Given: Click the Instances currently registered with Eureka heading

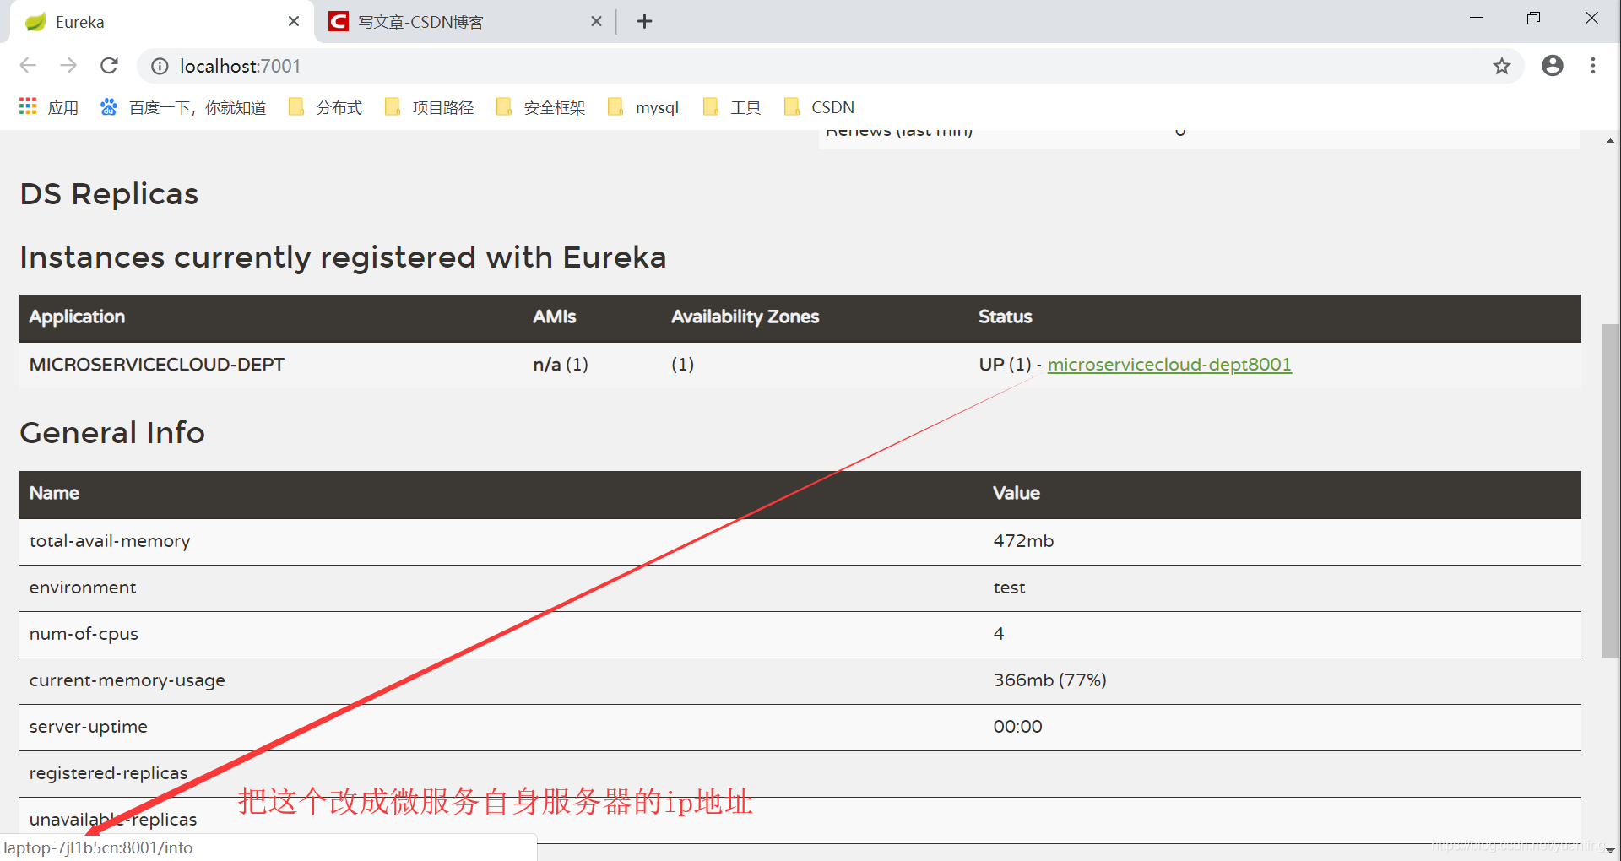Looking at the screenshot, I should pyautogui.click(x=343, y=257).
